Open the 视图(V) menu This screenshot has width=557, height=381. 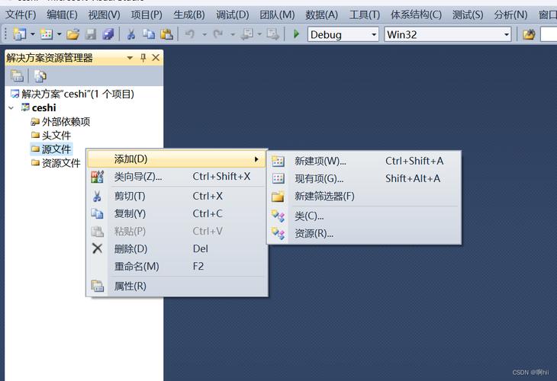tap(104, 15)
